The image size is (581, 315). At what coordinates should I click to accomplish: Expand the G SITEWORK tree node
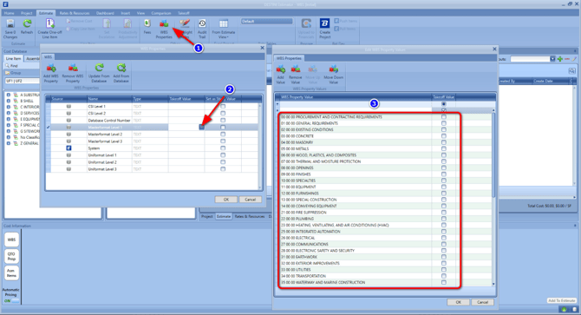[9, 131]
